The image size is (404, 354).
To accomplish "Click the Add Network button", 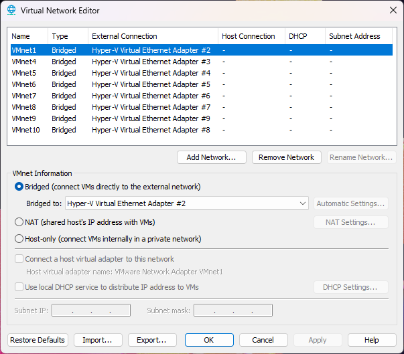I will tap(211, 157).
